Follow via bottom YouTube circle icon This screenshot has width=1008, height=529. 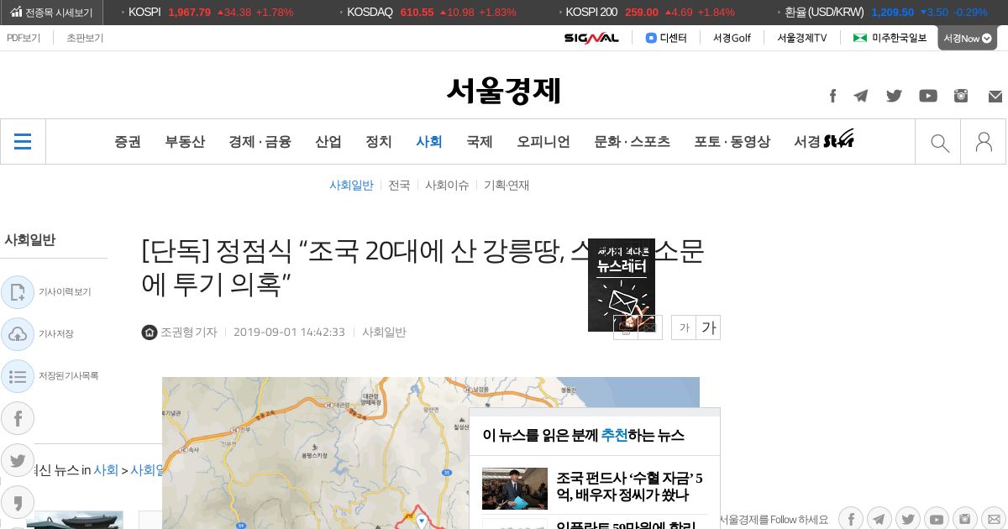[x=937, y=519]
